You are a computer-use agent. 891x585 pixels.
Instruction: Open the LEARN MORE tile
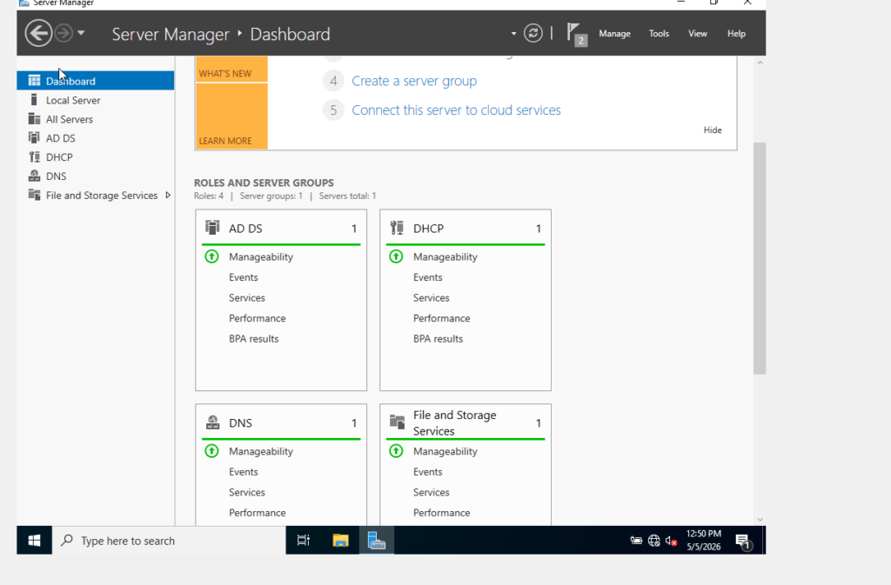click(x=231, y=116)
